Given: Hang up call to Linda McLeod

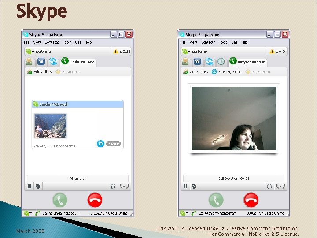Looking at the screenshot, I should coord(95,200).
